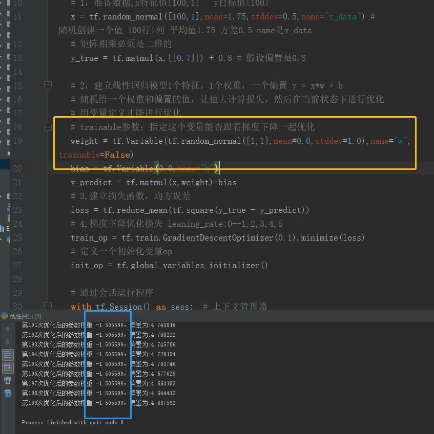Select the 线性回归 (1) run tab

coord(26,316)
